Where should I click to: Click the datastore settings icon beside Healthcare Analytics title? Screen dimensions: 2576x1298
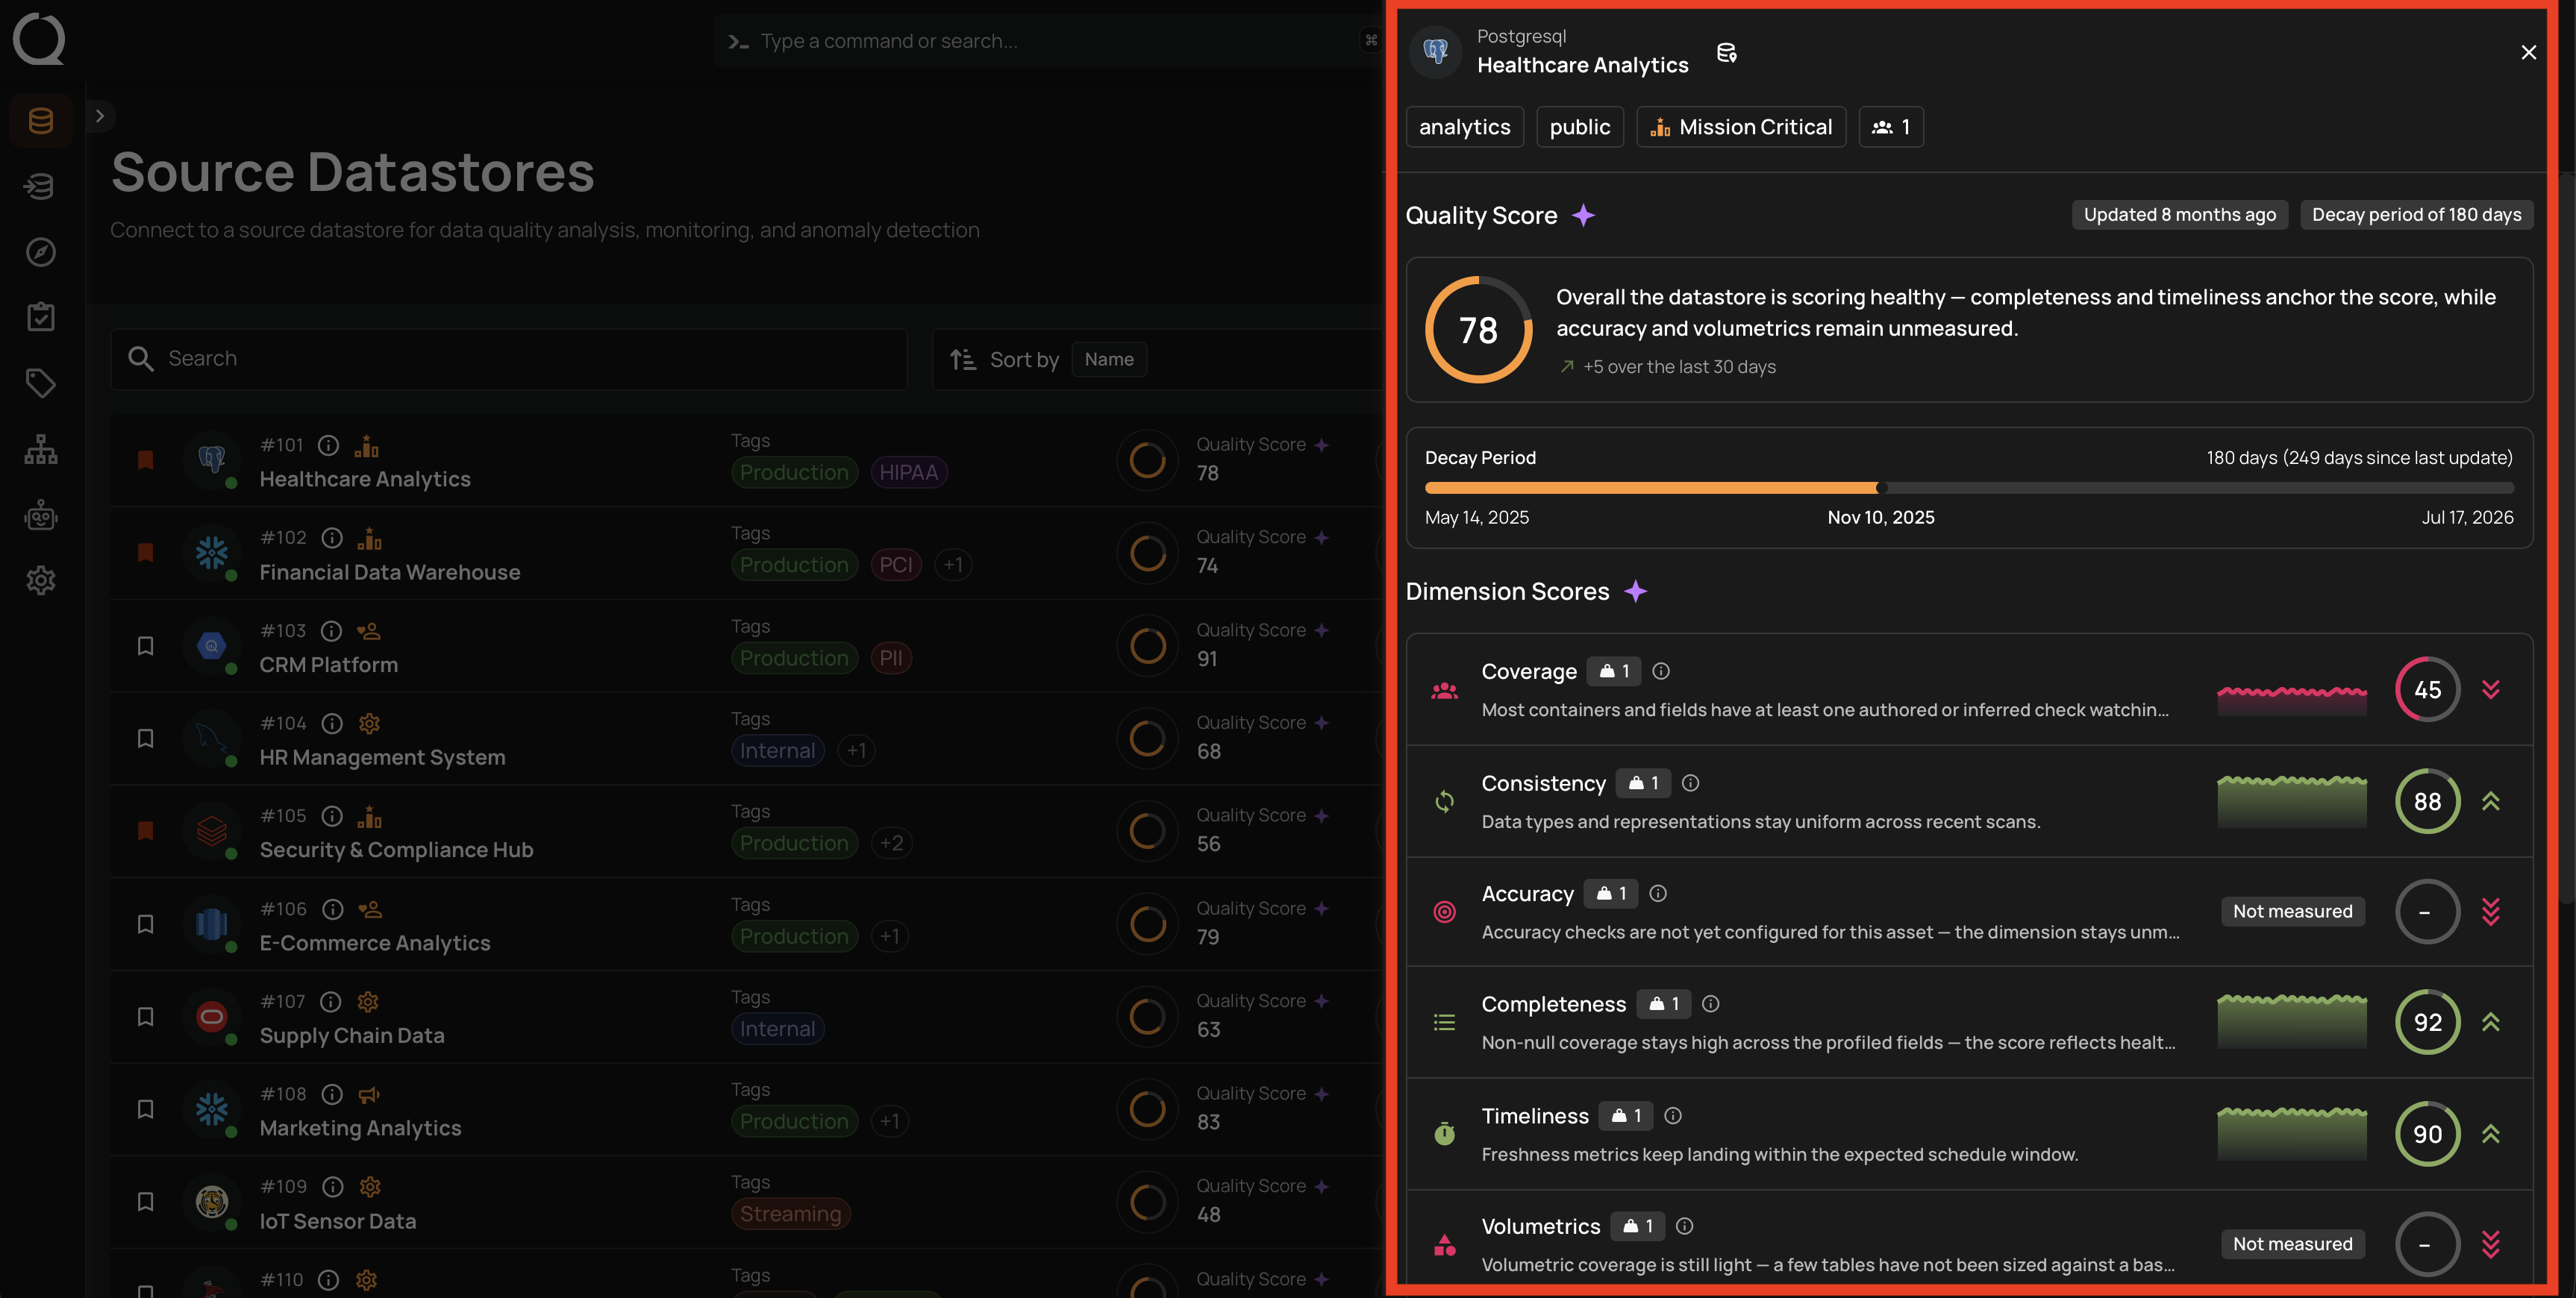[x=1727, y=53]
